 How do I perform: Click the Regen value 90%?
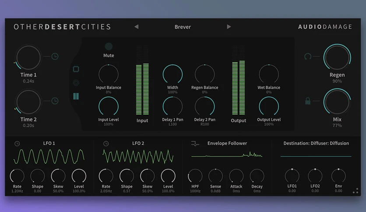click(x=337, y=81)
